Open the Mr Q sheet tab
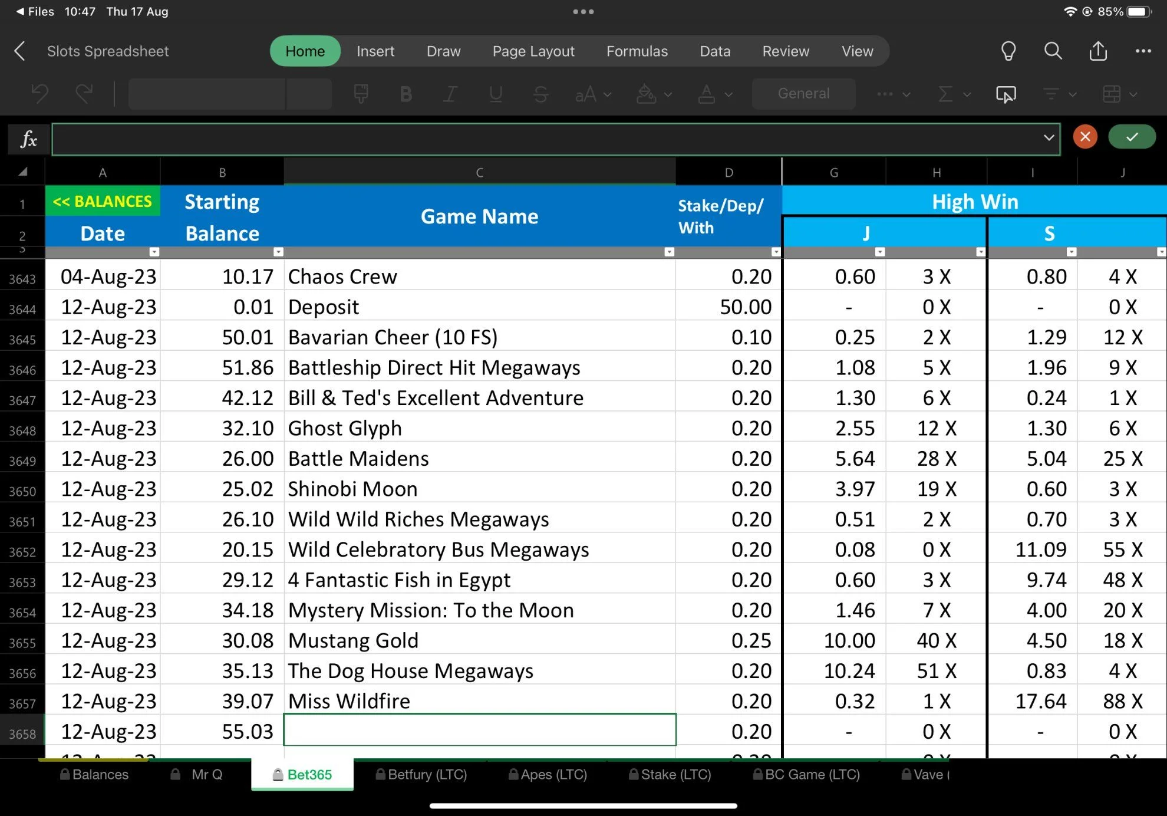 [197, 774]
